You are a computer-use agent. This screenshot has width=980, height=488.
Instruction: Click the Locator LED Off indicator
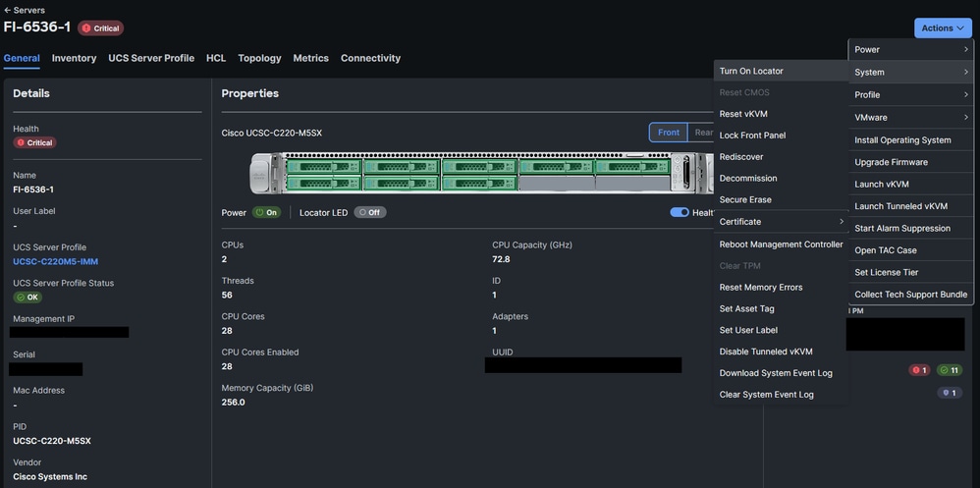pyautogui.click(x=370, y=212)
